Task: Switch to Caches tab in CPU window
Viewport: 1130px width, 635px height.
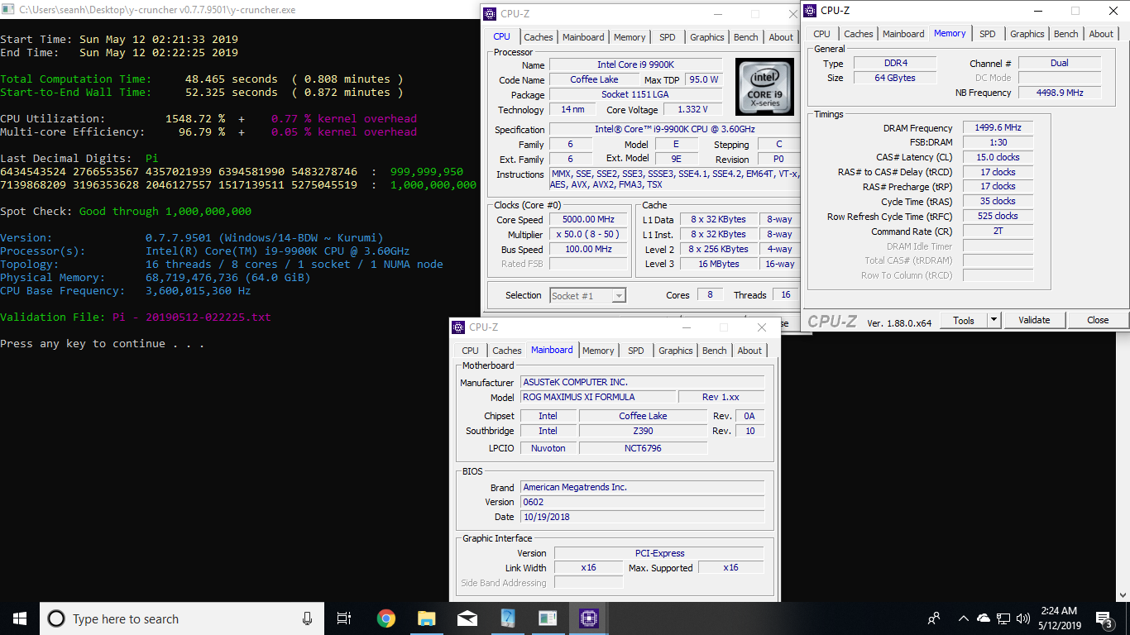Action: [x=539, y=37]
